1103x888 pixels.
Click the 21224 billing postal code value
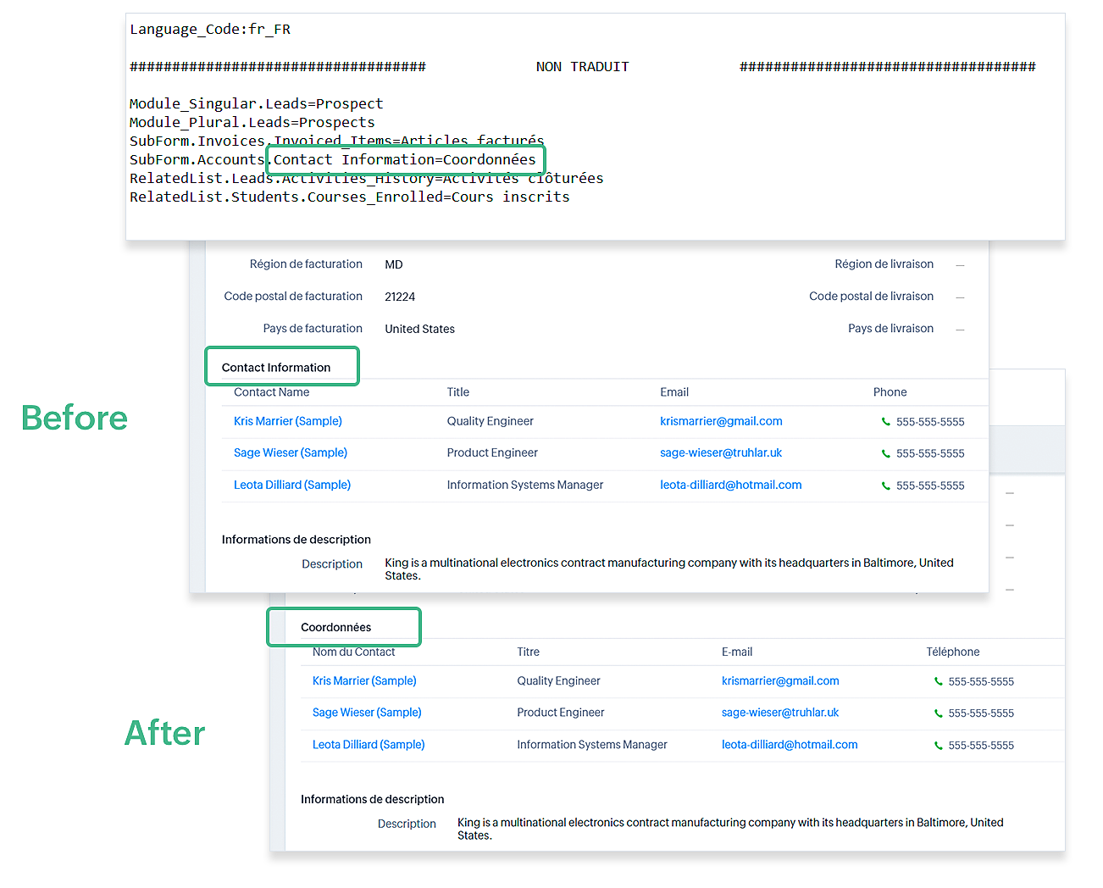(400, 297)
